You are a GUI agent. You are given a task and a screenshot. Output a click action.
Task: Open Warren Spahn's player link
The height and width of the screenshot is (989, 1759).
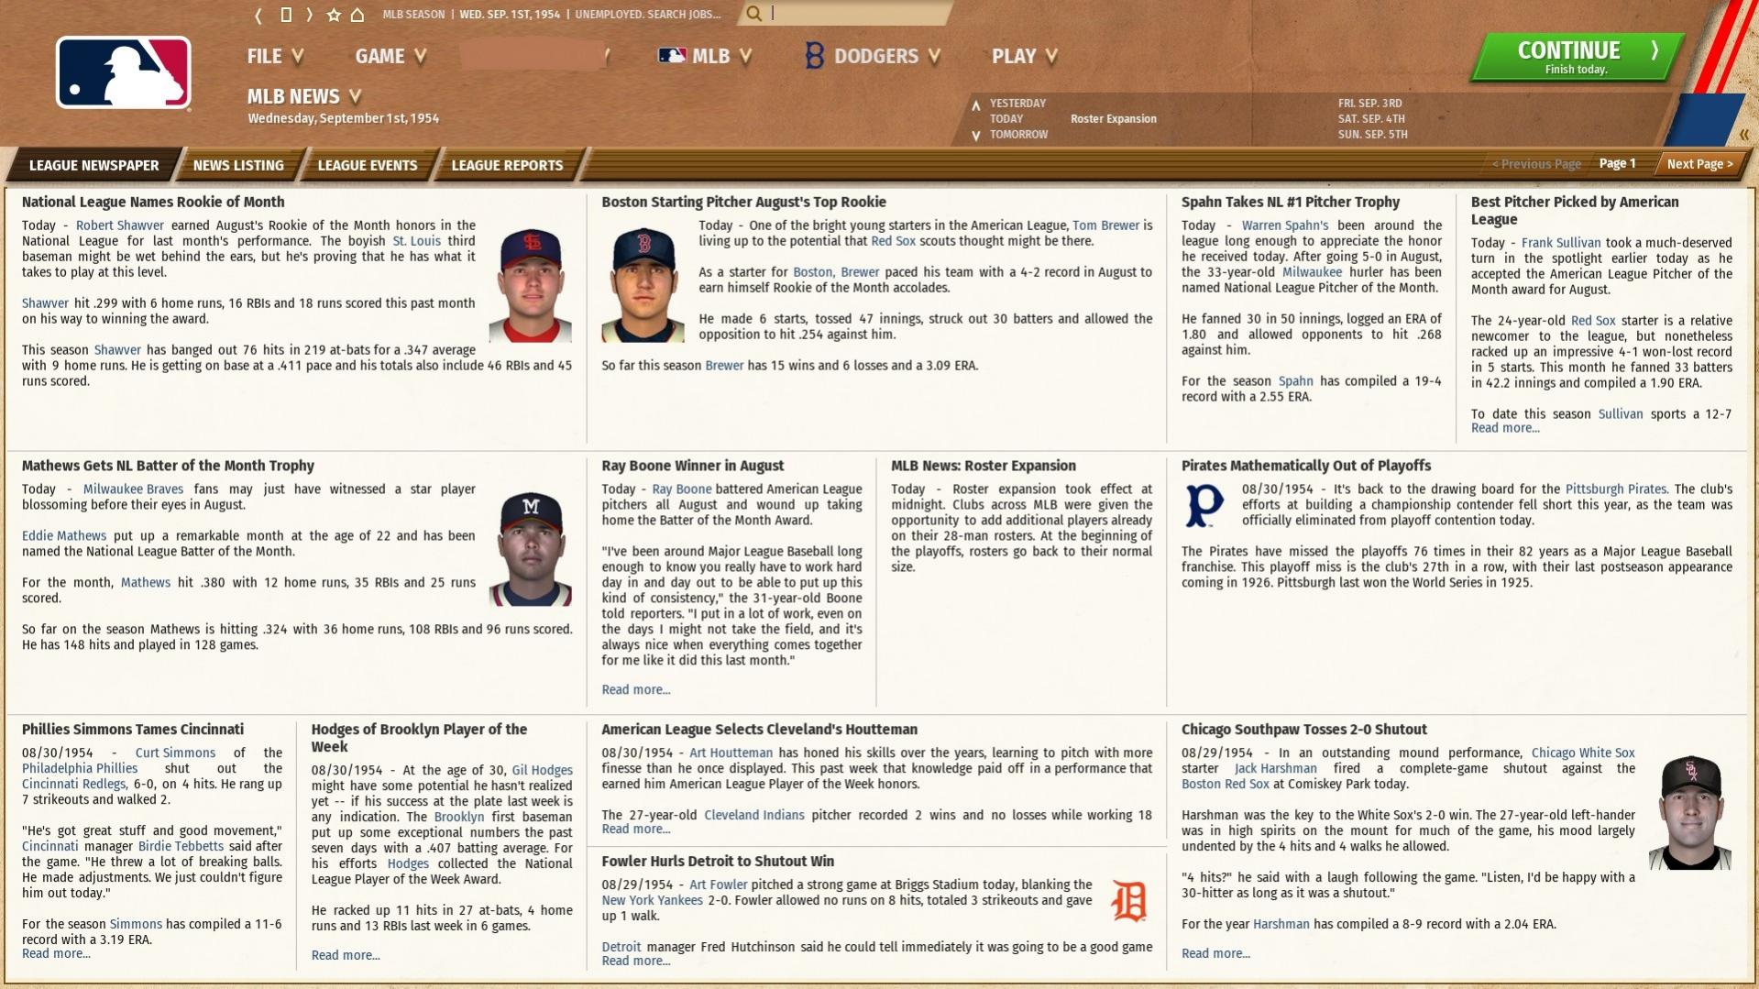[1284, 225]
